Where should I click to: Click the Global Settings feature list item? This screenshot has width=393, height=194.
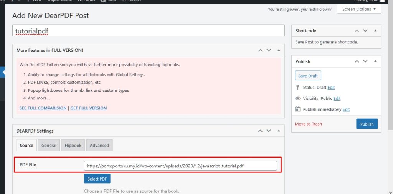click(x=86, y=75)
